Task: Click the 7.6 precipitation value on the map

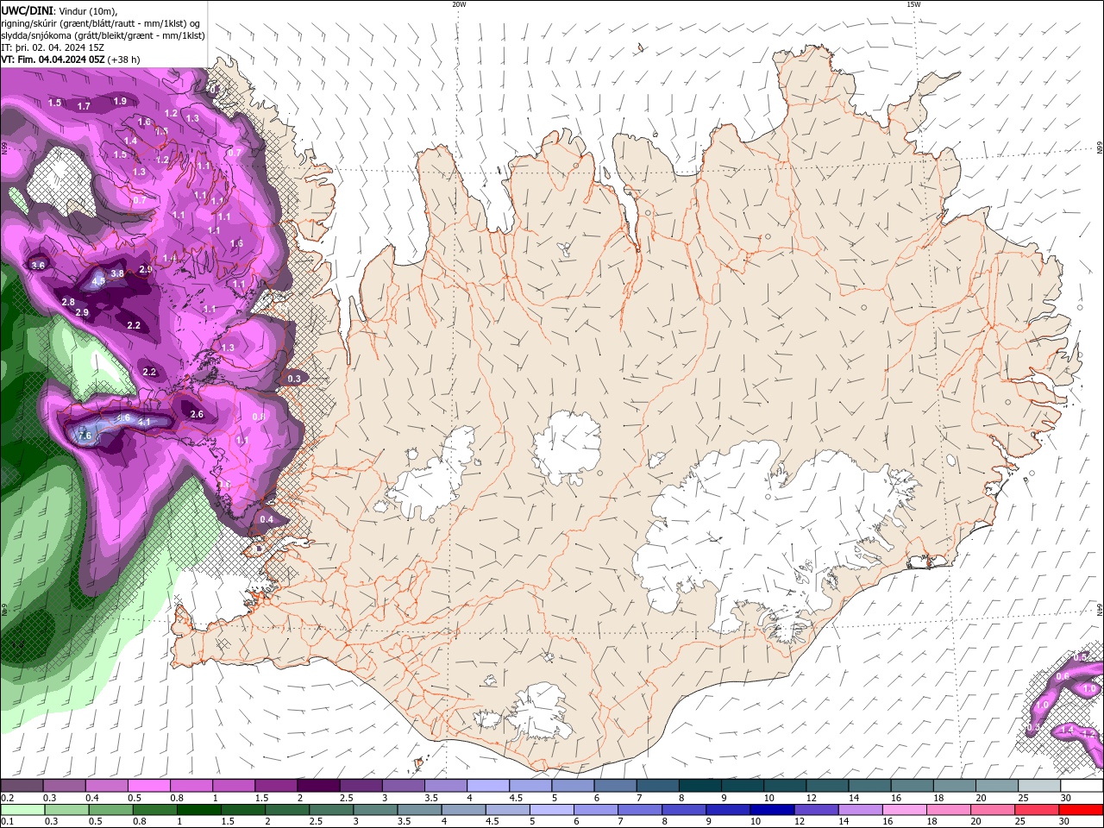Action: click(x=85, y=436)
